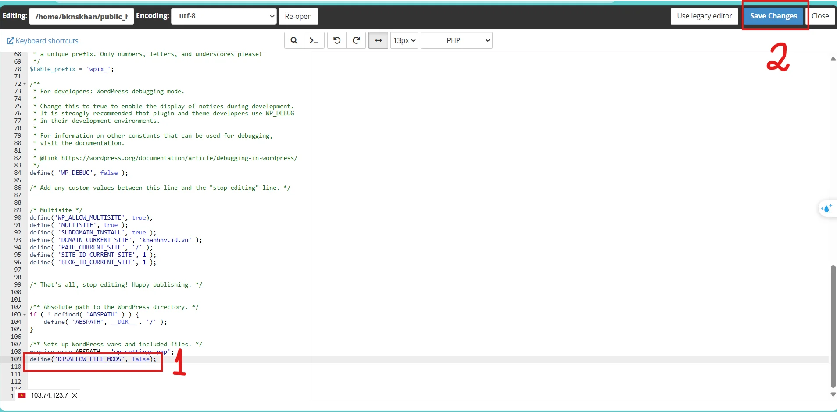Redo the edit using the redo icon
Viewport: 837px width, 412px height.
356,40
